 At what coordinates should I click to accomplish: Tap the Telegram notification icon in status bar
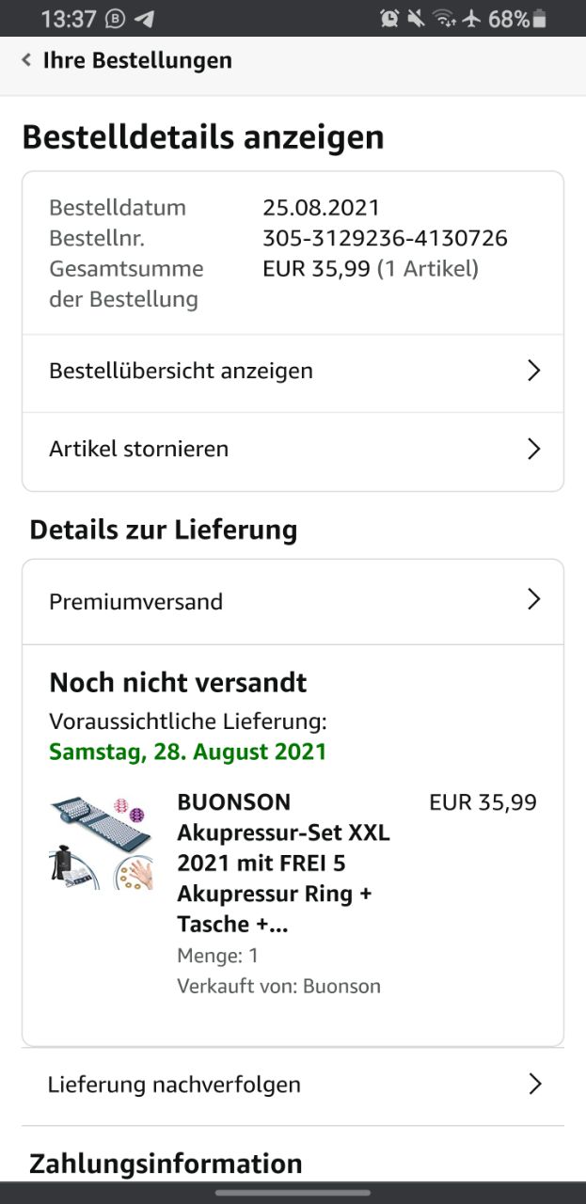[144, 18]
